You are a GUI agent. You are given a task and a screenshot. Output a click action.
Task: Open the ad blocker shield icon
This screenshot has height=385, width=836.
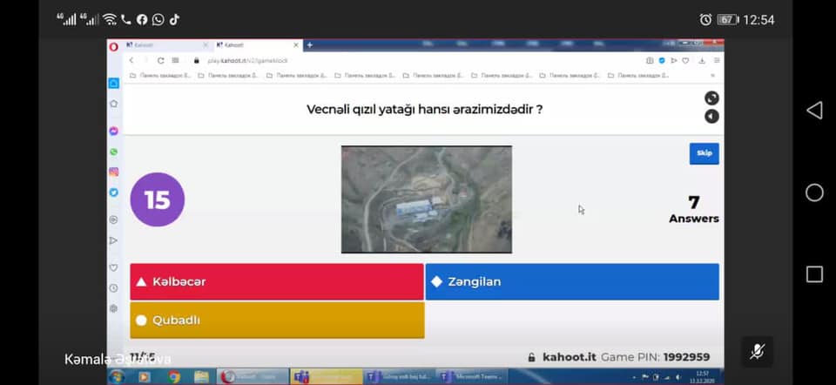pyautogui.click(x=662, y=61)
